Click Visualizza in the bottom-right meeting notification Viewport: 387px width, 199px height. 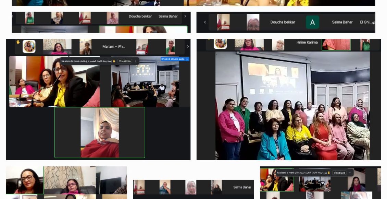[x=339, y=173]
